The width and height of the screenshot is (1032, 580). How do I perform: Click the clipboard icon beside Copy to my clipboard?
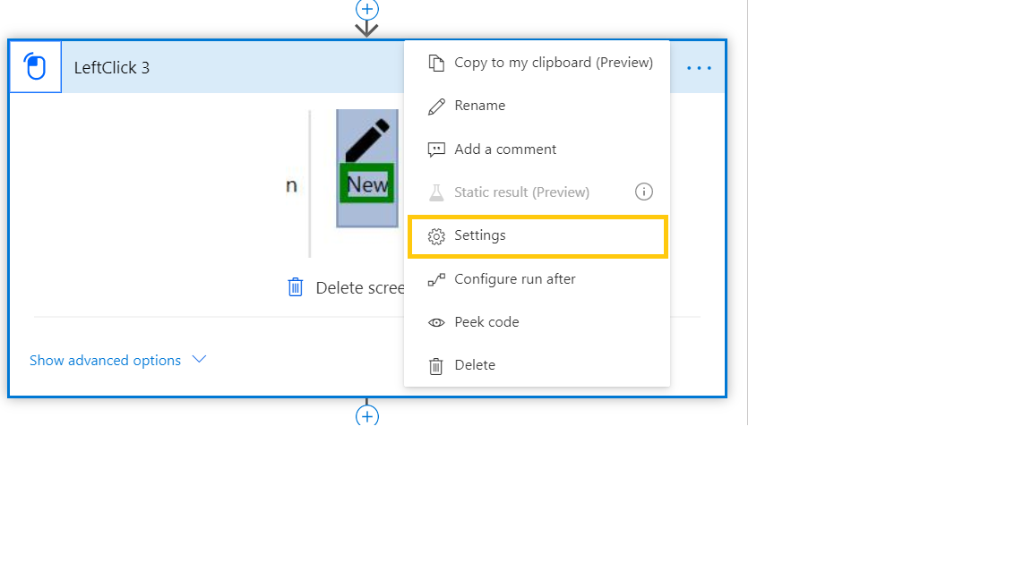point(436,63)
